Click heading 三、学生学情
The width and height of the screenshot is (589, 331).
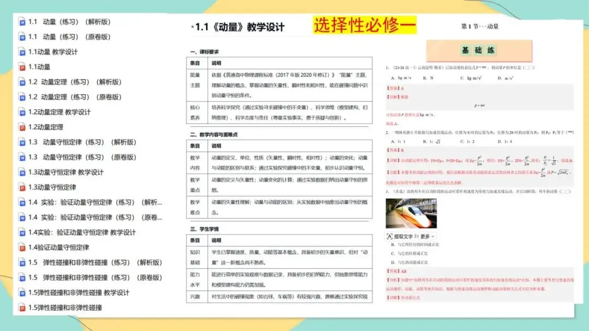205,229
